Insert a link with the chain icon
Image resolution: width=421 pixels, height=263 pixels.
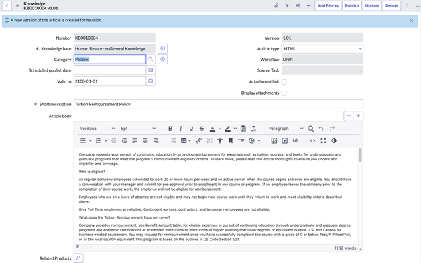click(198, 140)
